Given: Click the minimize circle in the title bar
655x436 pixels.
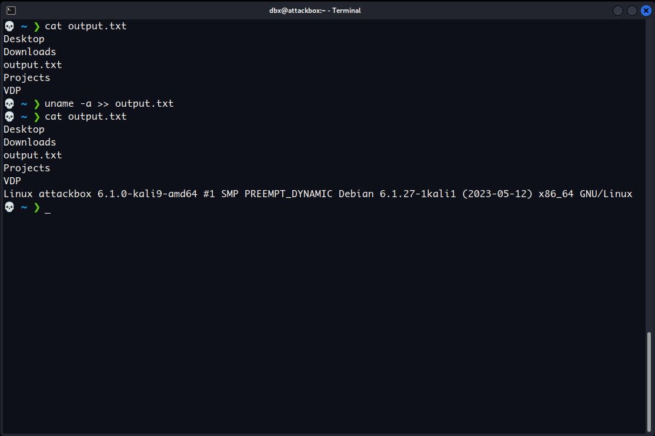Looking at the screenshot, I should pos(618,10).
